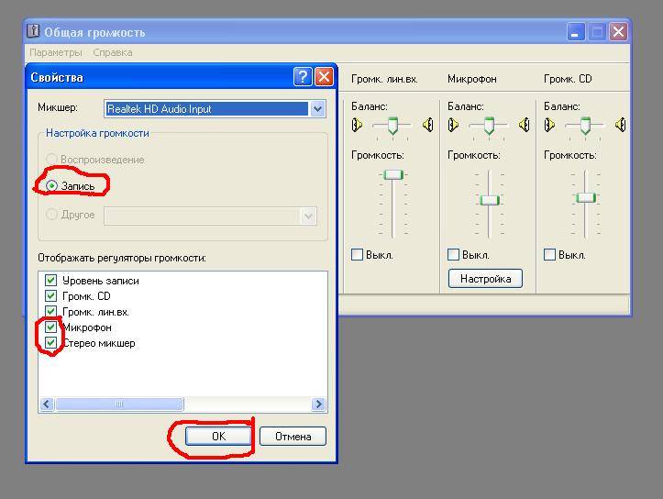Click the volume control title bar icon

click(33, 31)
